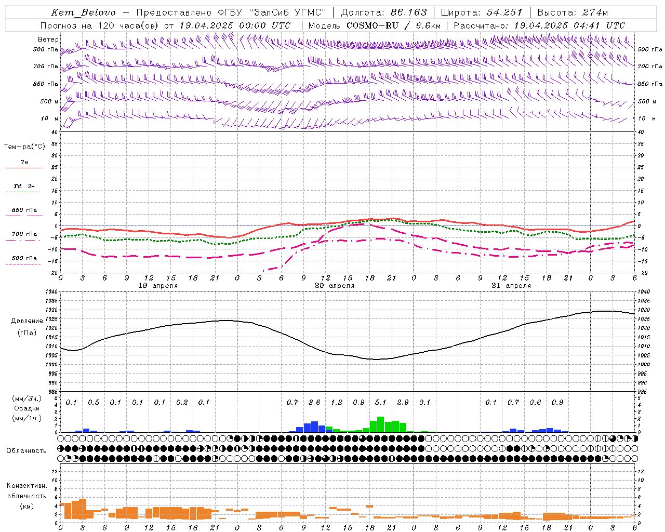Click the '1.2' precipitation value

pos(337,402)
